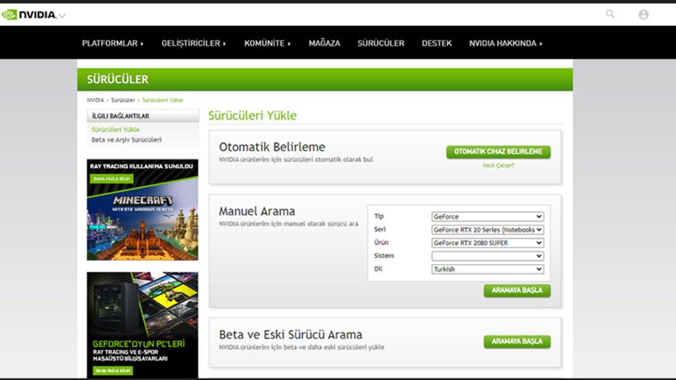Follow the Nasıl Çalışır? link
Screen dimensions: 676x380
(x=498, y=166)
